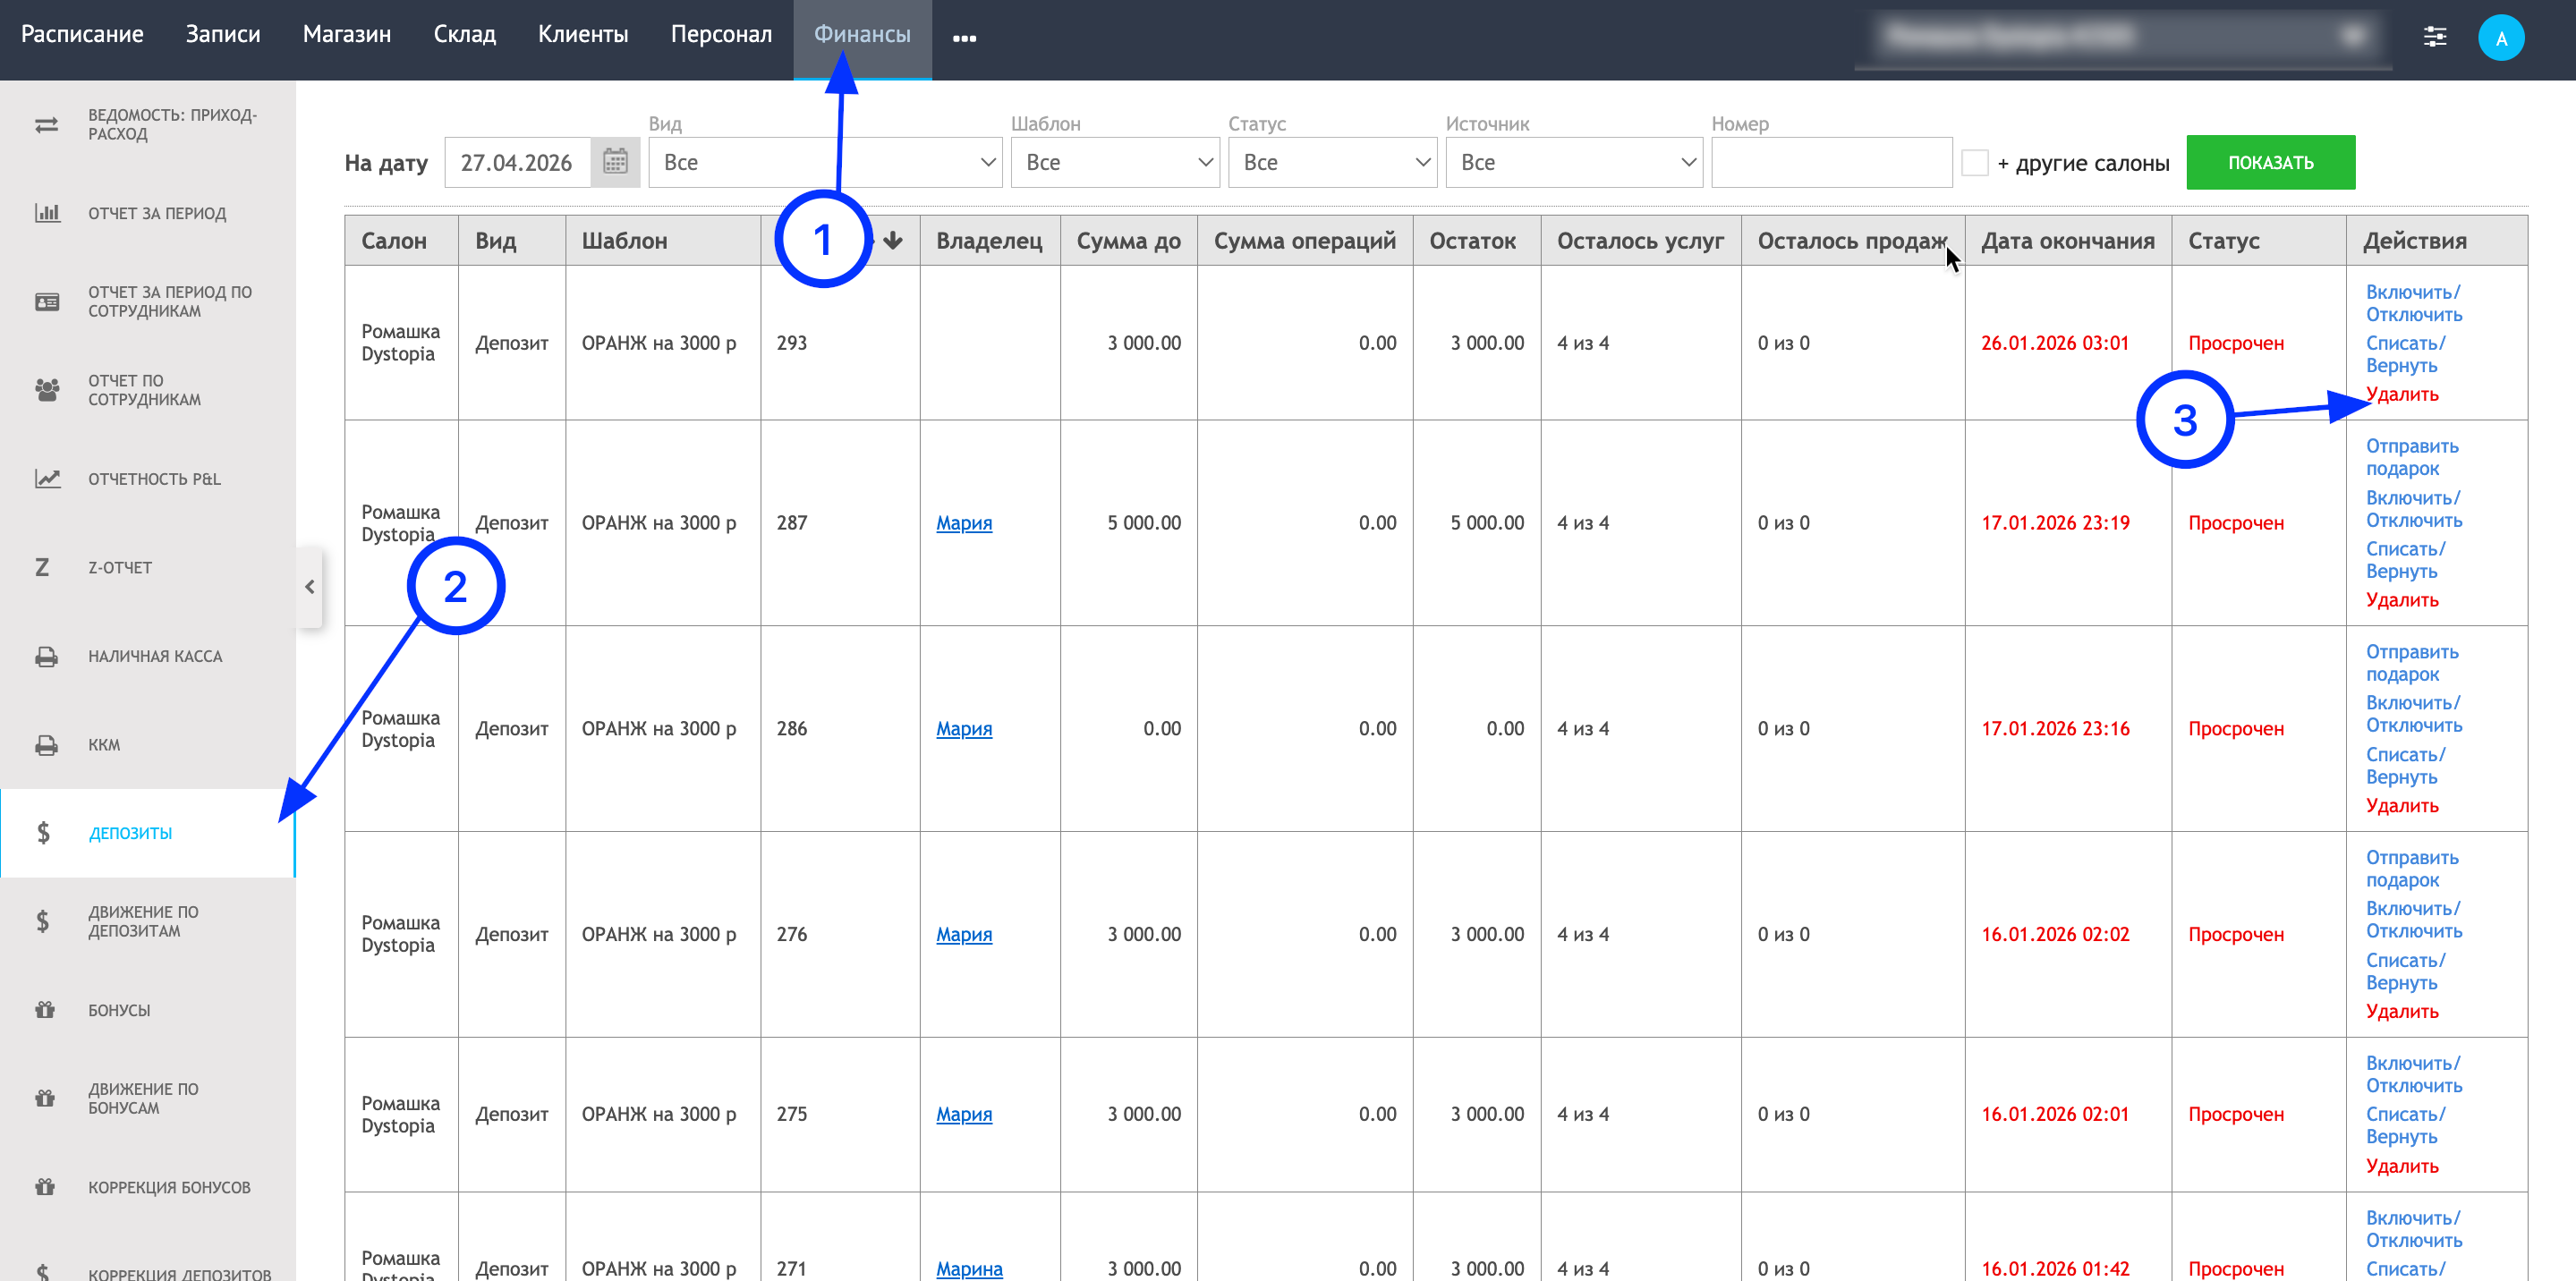This screenshot has width=2576, height=1281.
Task: Click the printer icon next to ККМ
Action: pos(46,745)
